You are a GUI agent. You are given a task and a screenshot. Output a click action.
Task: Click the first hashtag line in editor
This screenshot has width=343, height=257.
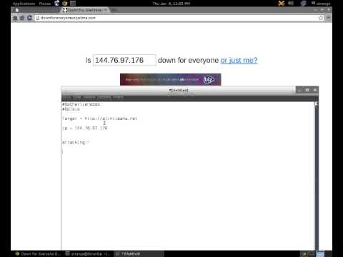81,104
